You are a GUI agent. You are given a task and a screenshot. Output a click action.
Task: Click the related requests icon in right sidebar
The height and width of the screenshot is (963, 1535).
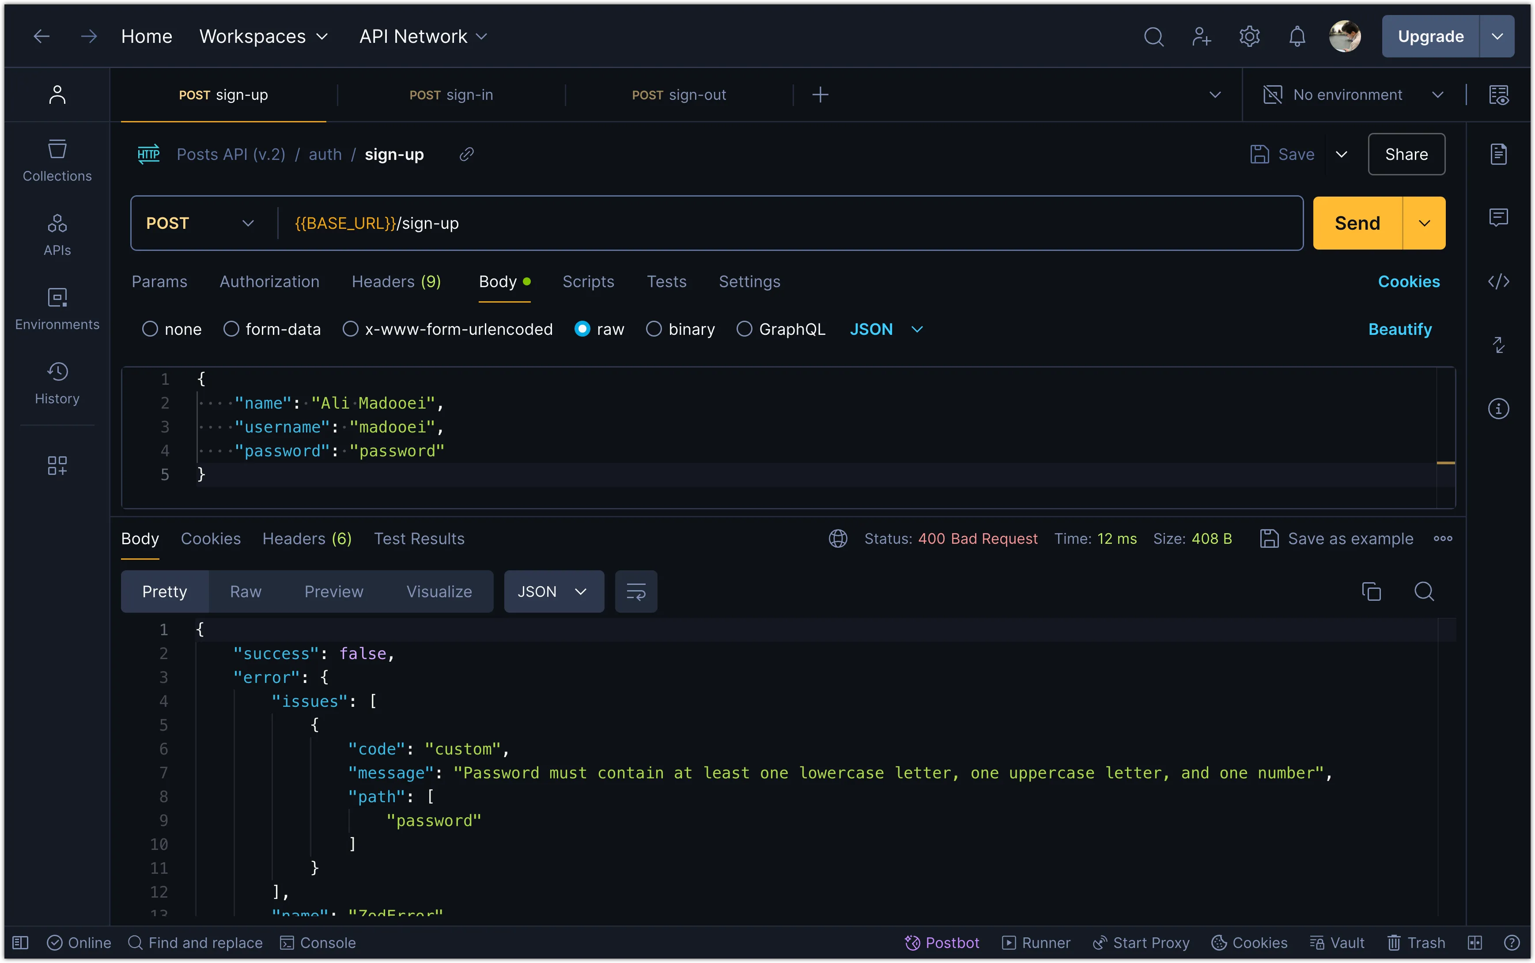click(1499, 345)
